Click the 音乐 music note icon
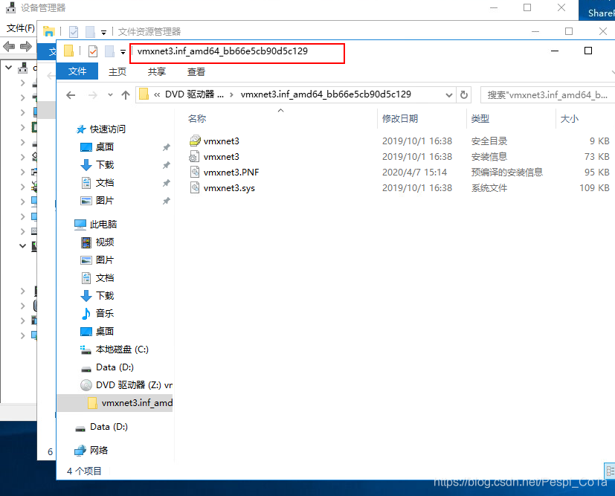Screen dimensions: 615x496 (x=86, y=313)
